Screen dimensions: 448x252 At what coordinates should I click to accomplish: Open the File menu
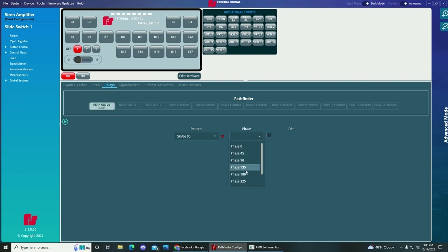coord(5,3)
